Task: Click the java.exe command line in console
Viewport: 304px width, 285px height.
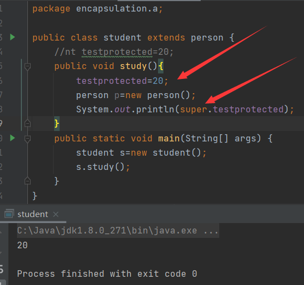Action: [x=118, y=231]
